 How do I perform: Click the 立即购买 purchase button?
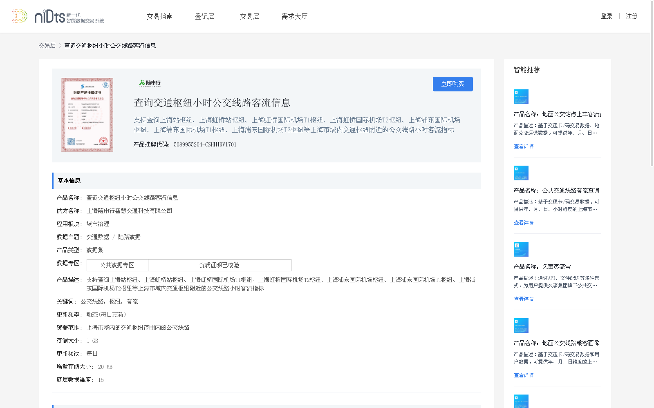tap(452, 84)
